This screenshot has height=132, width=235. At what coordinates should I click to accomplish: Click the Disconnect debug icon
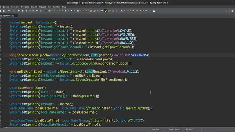pos(30,11)
